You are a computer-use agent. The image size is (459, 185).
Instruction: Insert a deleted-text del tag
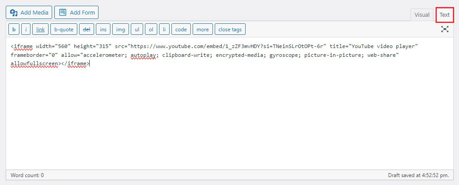(x=87, y=30)
